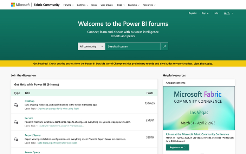
Task: Click the Service post count 251381
Action: (x=150, y=120)
